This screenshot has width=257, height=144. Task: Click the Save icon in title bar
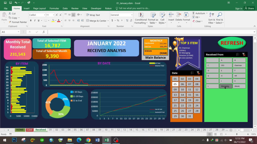[x=5, y=3]
